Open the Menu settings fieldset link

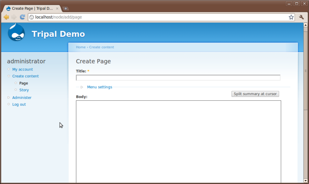click(100, 87)
